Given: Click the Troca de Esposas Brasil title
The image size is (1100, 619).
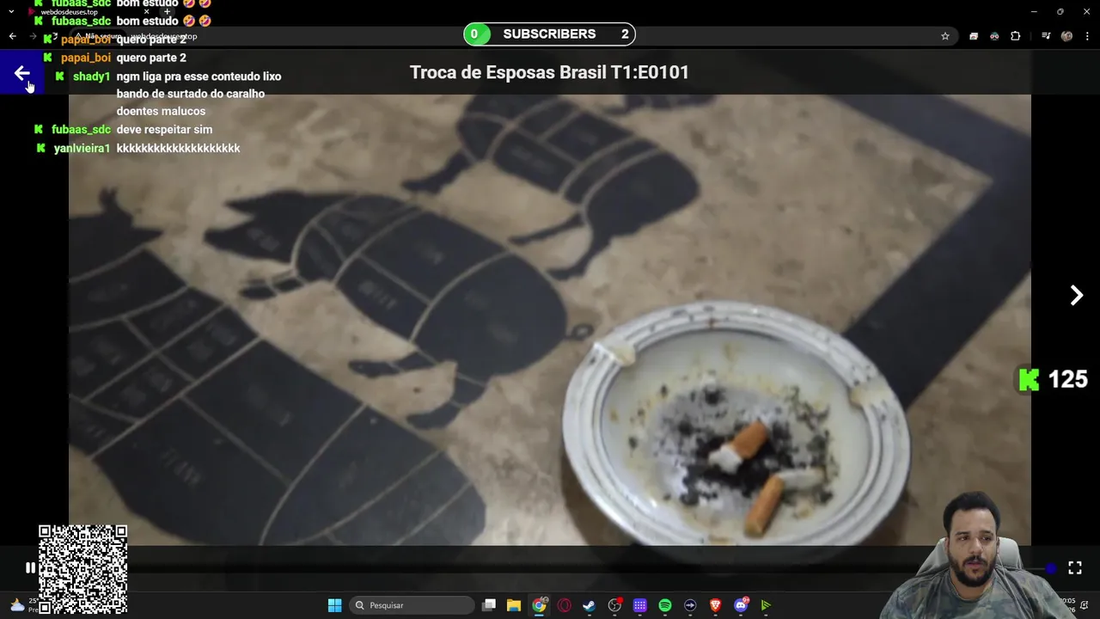Looking at the screenshot, I should (549, 72).
